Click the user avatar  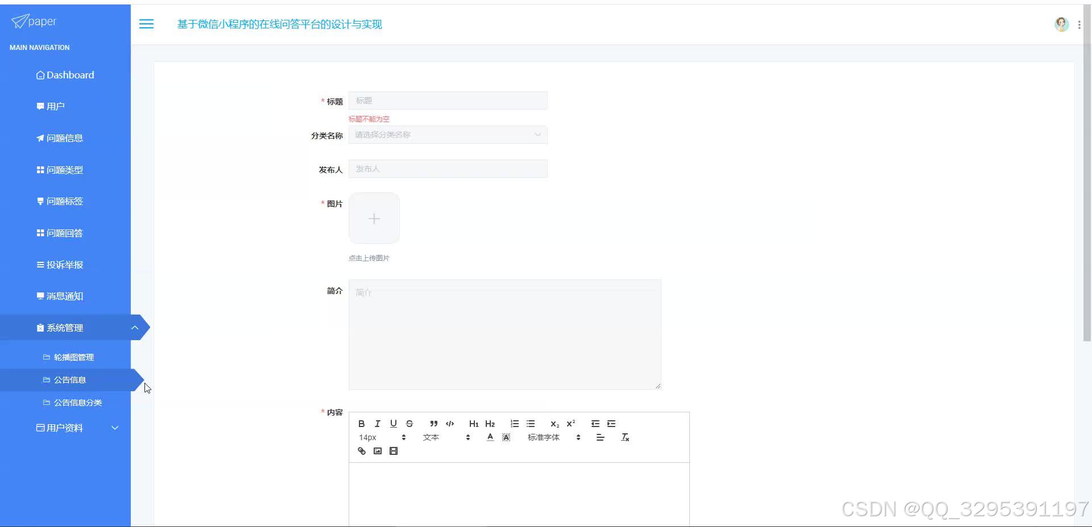(1061, 24)
